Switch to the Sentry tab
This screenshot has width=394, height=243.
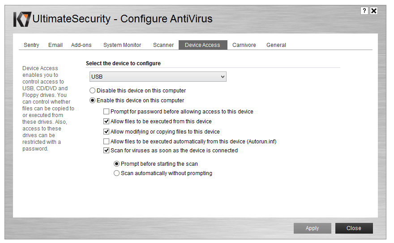[x=31, y=45]
